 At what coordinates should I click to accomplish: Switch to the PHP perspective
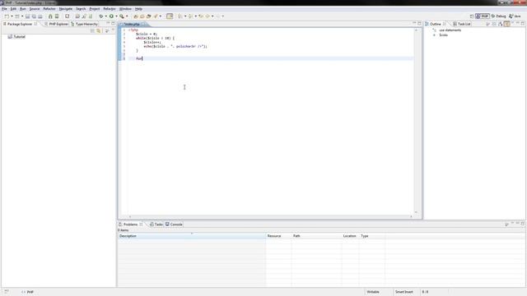(483, 16)
